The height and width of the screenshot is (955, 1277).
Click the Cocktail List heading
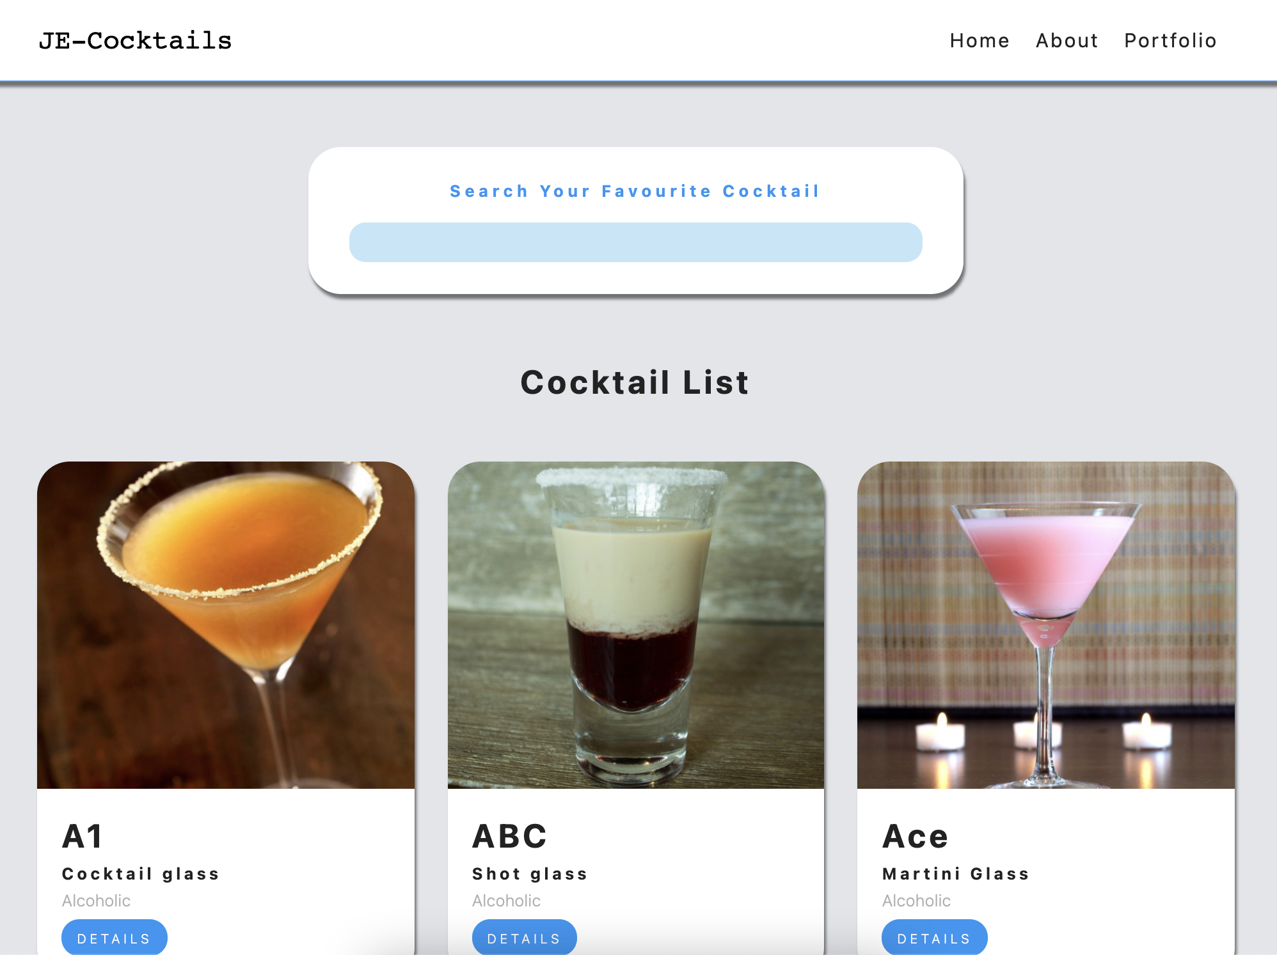pyautogui.click(x=635, y=382)
